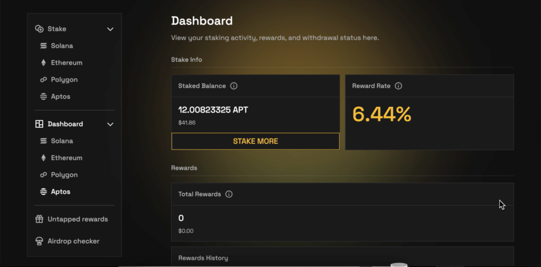The image size is (541, 267).
Task: Click the Airdrop checker parachute icon
Action: [x=39, y=241]
